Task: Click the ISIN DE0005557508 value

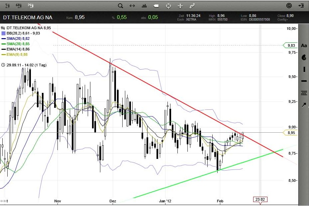Action: pos(259,20)
